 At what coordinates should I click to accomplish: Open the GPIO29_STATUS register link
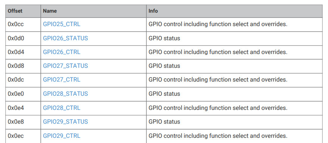pos(65,122)
